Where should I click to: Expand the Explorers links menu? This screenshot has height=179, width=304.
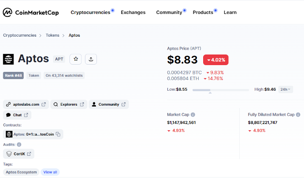pyautogui.click(x=69, y=104)
